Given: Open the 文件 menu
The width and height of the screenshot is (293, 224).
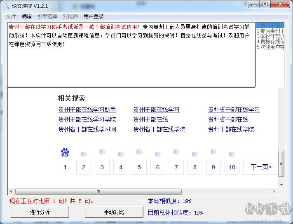Looking at the screenshot, I should coord(11,16).
